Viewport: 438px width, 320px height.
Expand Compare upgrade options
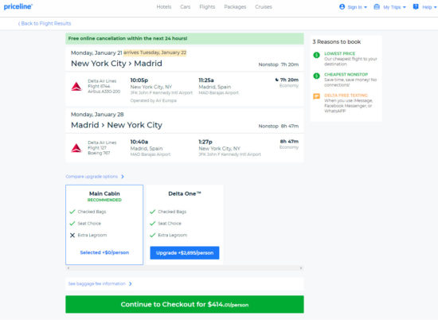[95, 177]
